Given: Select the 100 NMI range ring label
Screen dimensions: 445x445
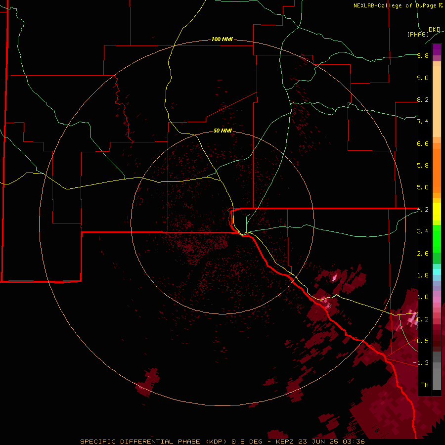Looking at the screenshot, I should pos(222,39).
